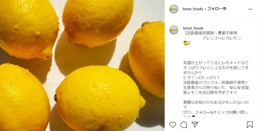Open comments via the speech bubble icon
This screenshot has height=131, width=257.
point(184,125)
